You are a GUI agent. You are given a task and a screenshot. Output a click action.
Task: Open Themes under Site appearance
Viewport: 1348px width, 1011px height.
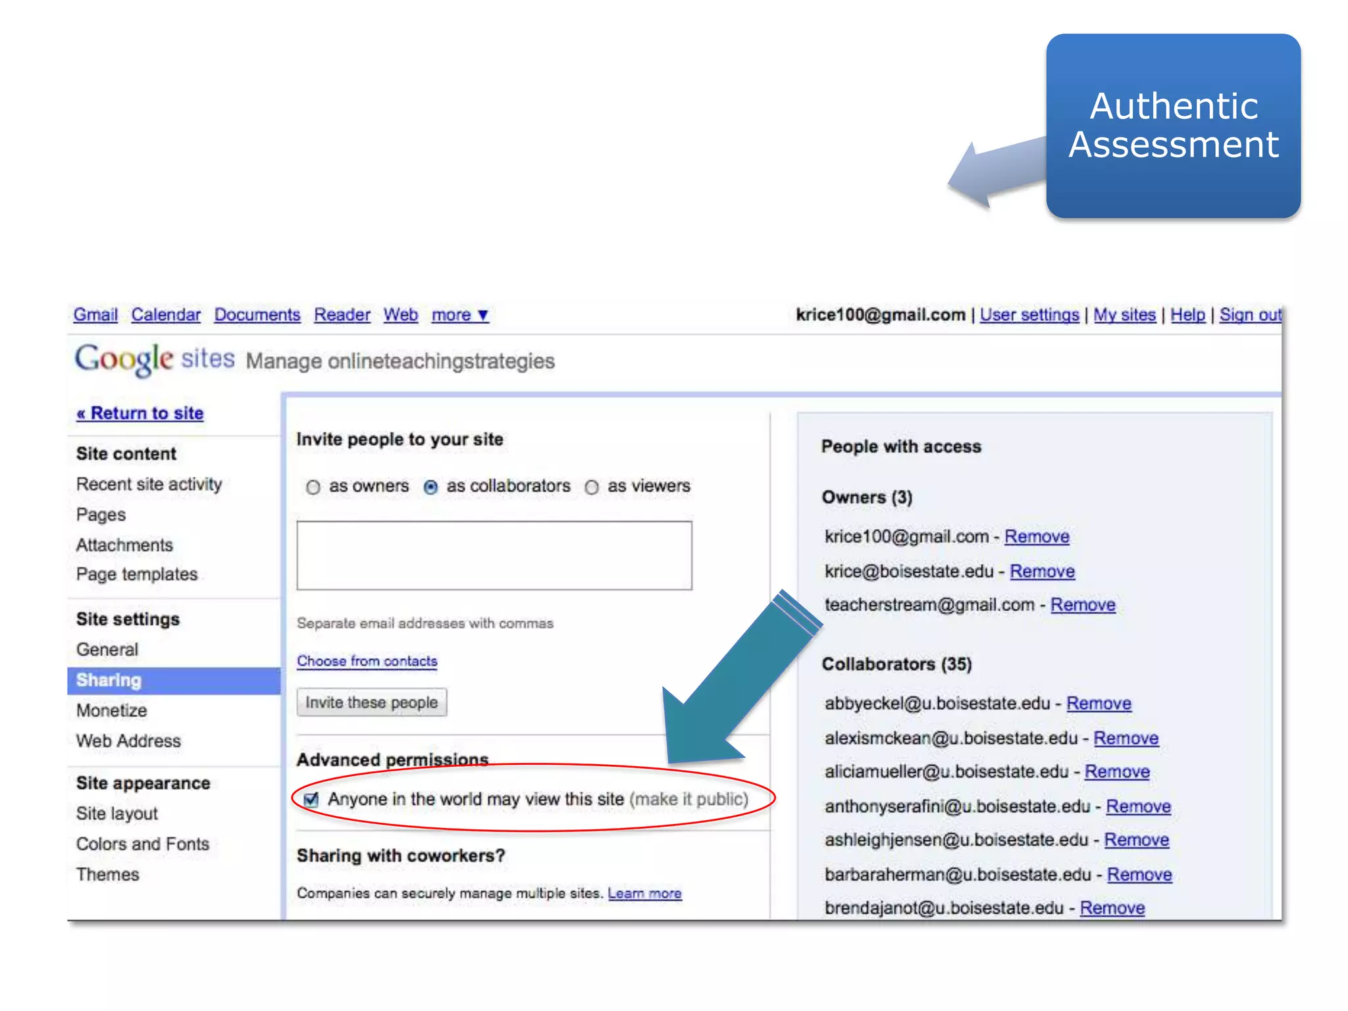[x=108, y=874]
